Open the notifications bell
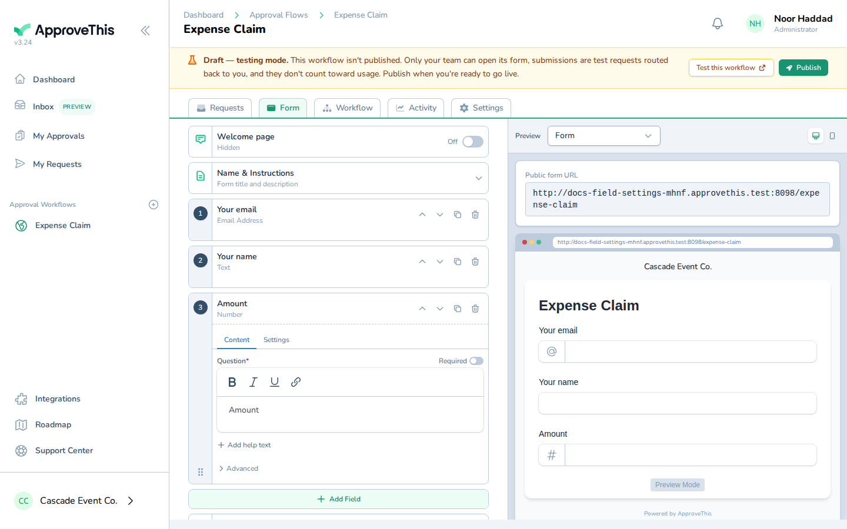 (718, 24)
